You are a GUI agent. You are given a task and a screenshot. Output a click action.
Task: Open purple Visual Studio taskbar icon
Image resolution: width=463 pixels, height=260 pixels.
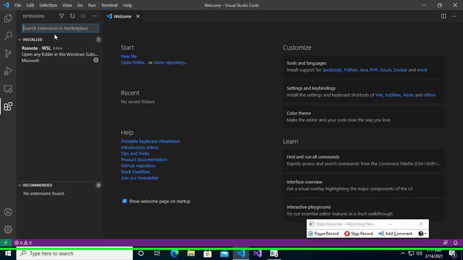pyautogui.click(x=257, y=253)
